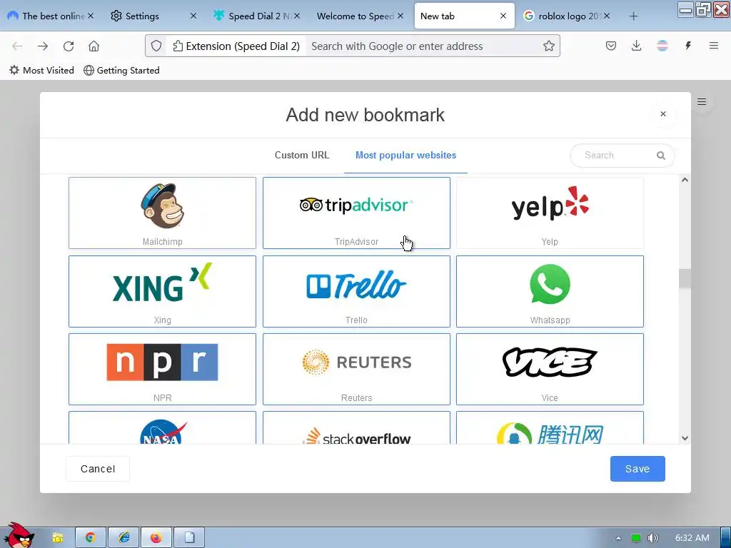Click the 6:32 AM clock
This screenshot has height=548, width=731.
point(692,538)
